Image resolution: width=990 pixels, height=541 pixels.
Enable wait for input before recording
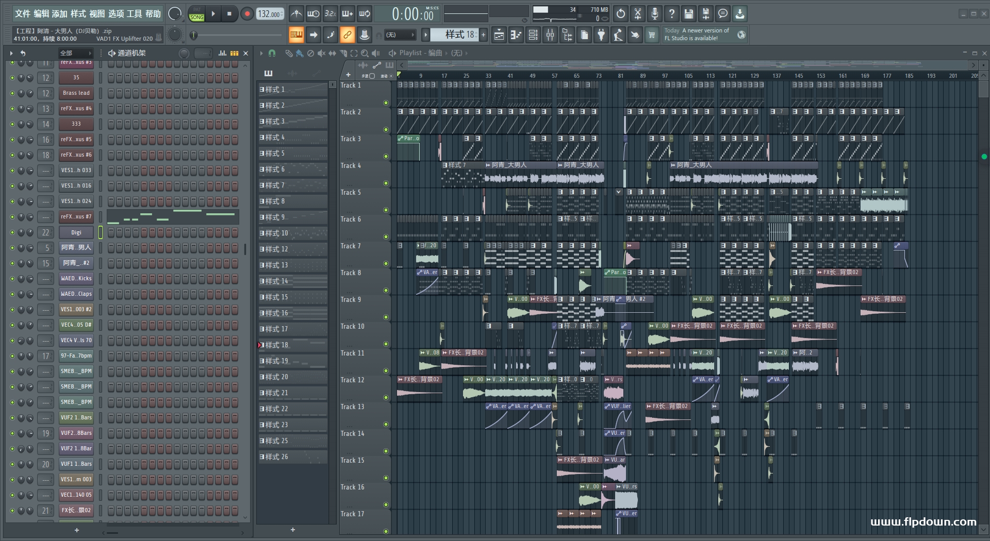(x=313, y=14)
